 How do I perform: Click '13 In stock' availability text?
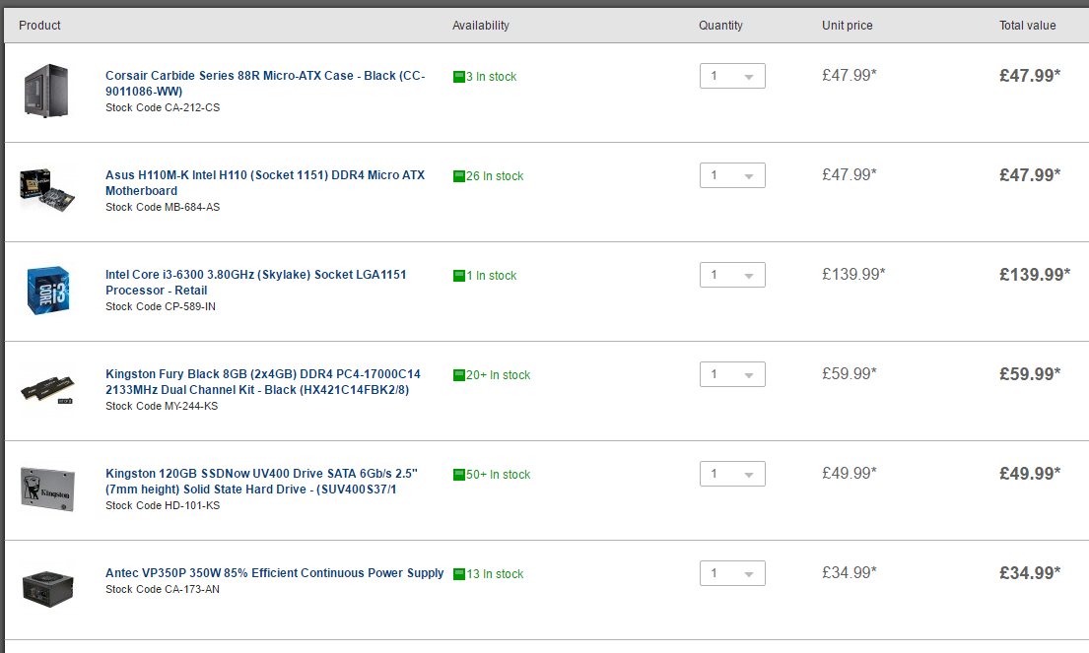click(x=495, y=574)
